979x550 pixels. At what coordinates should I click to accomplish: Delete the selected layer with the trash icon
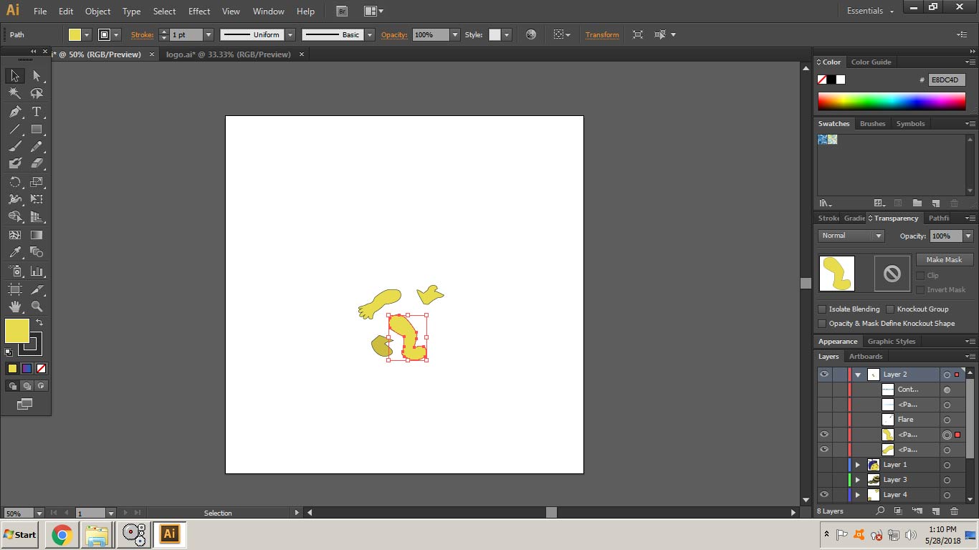(954, 511)
